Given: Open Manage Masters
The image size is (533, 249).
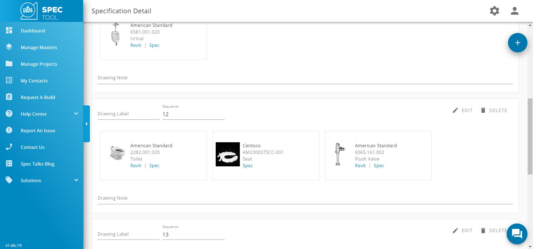Looking at the screenshot, I should [x=39, y=47].
